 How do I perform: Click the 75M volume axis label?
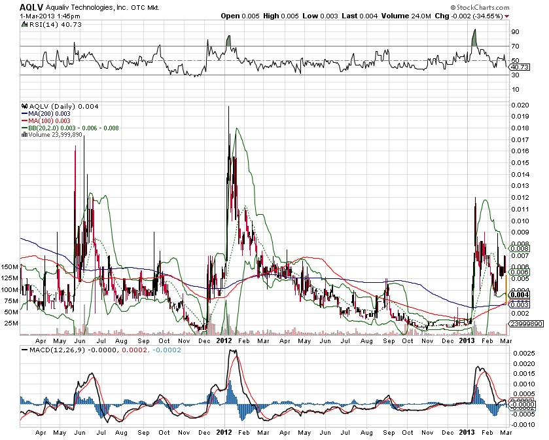[11, 301]
